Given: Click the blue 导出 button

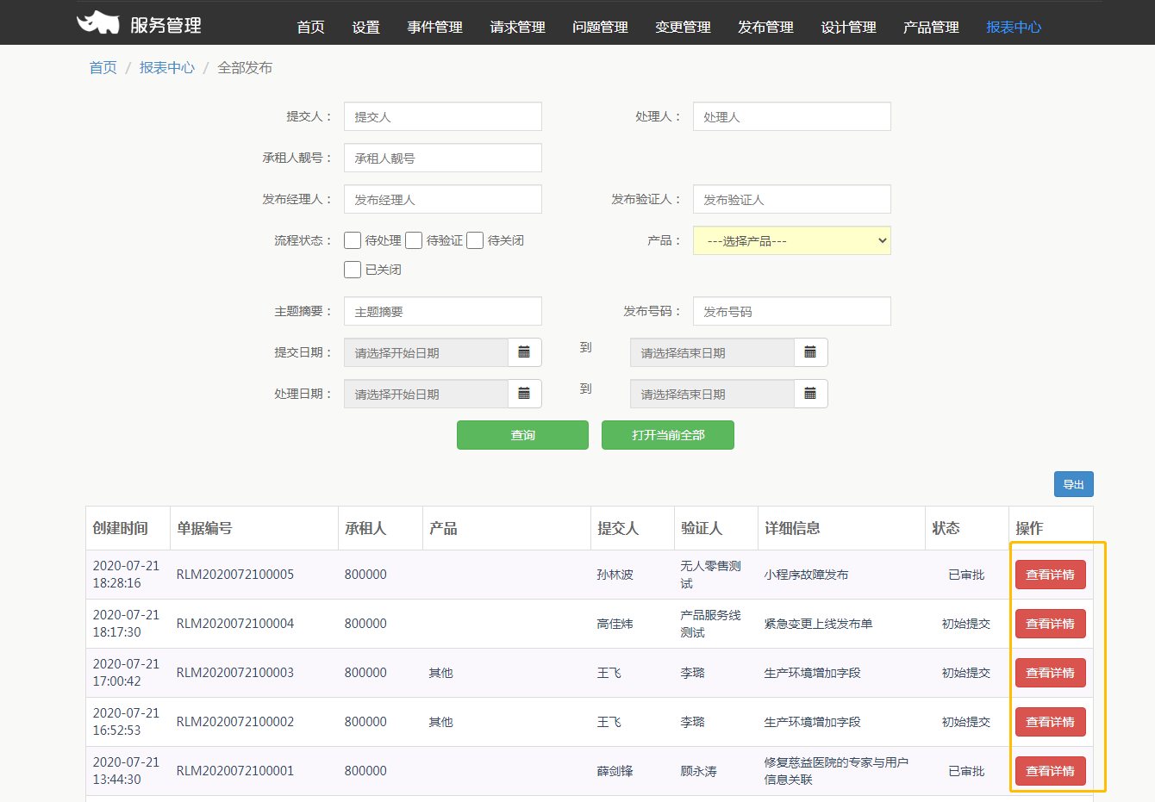Looking at the screenshot, I should point(1074,484).
